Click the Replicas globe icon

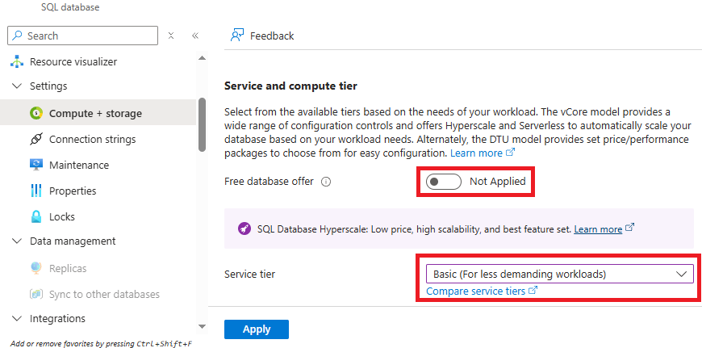click(x=36, y=269)
